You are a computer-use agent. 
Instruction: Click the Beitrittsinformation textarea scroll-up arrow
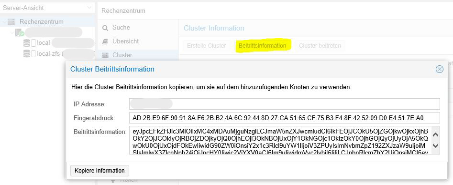click(435, 134)
